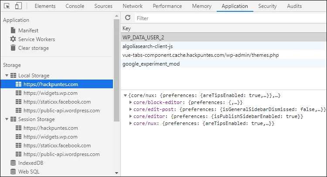The height and width of the screenshot is (177, 327).
Task: Activate the inspect element picker icon
Action: click(x=7, y=6)
